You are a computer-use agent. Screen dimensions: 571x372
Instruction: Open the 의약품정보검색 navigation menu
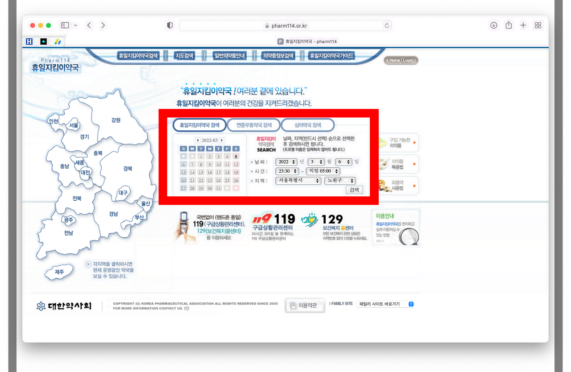[278, 56]
